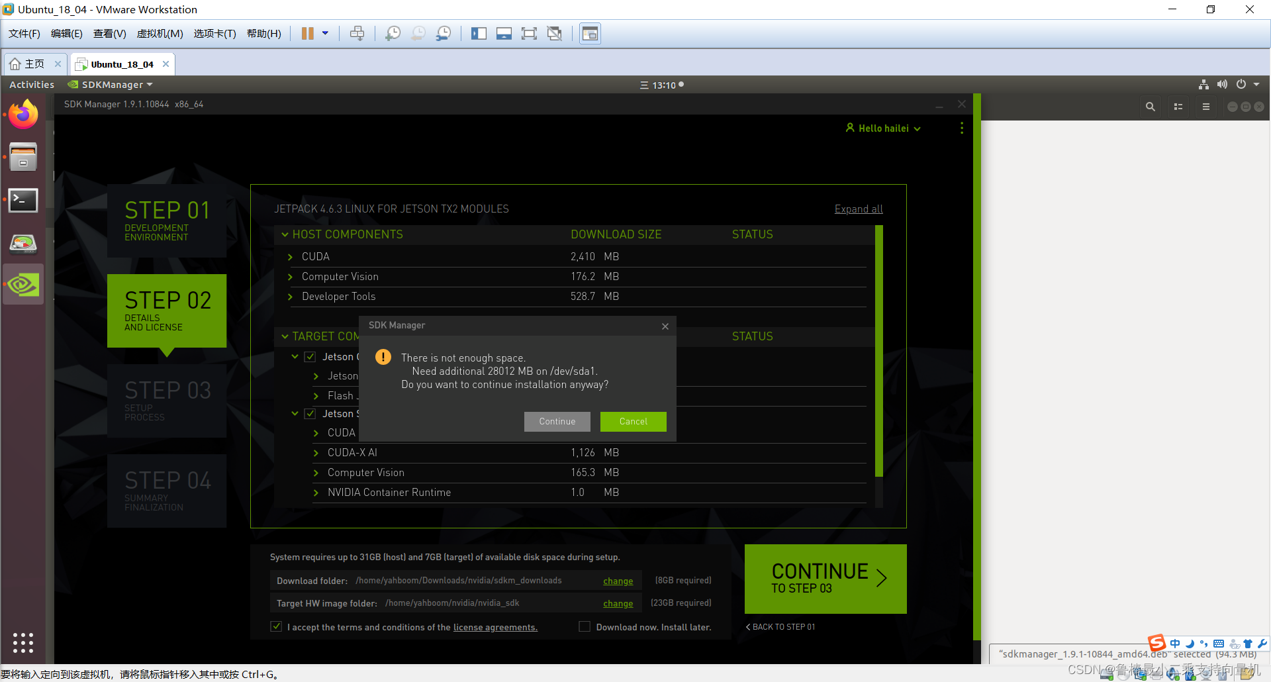This screenshot has width=1271, height=682.
Task: Switch to the 主页 home tab
Action: [x=28, y=64]
